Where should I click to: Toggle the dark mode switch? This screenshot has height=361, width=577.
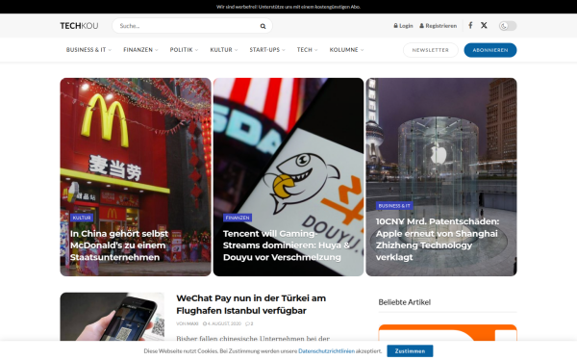508,26
